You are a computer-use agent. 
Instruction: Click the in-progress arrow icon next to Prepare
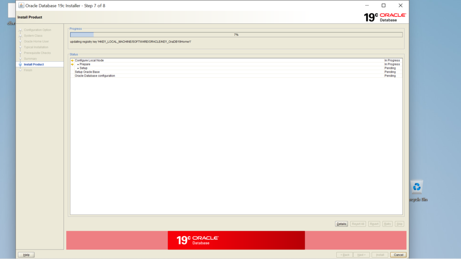pyautogui.click(x=72, y=64)
